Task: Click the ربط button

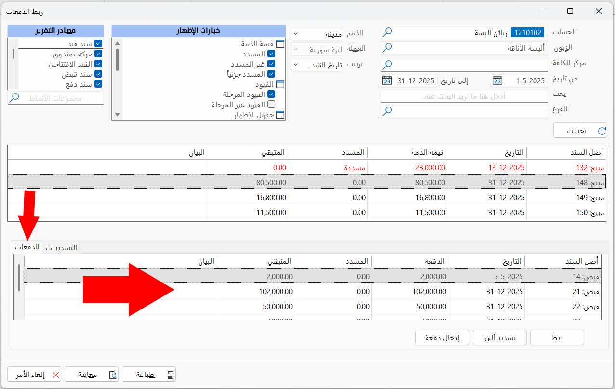Action: pos(557,337)
